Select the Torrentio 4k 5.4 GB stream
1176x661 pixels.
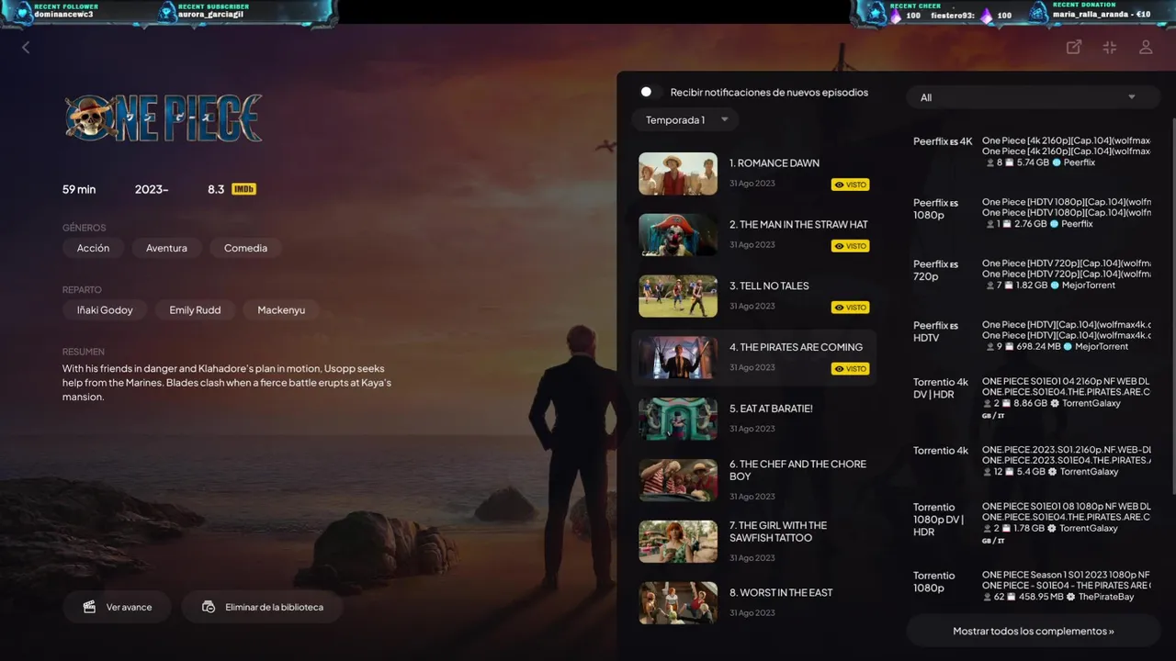point(1031,461)
